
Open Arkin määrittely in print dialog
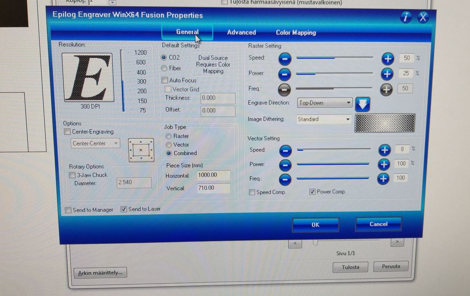point(100,273)
